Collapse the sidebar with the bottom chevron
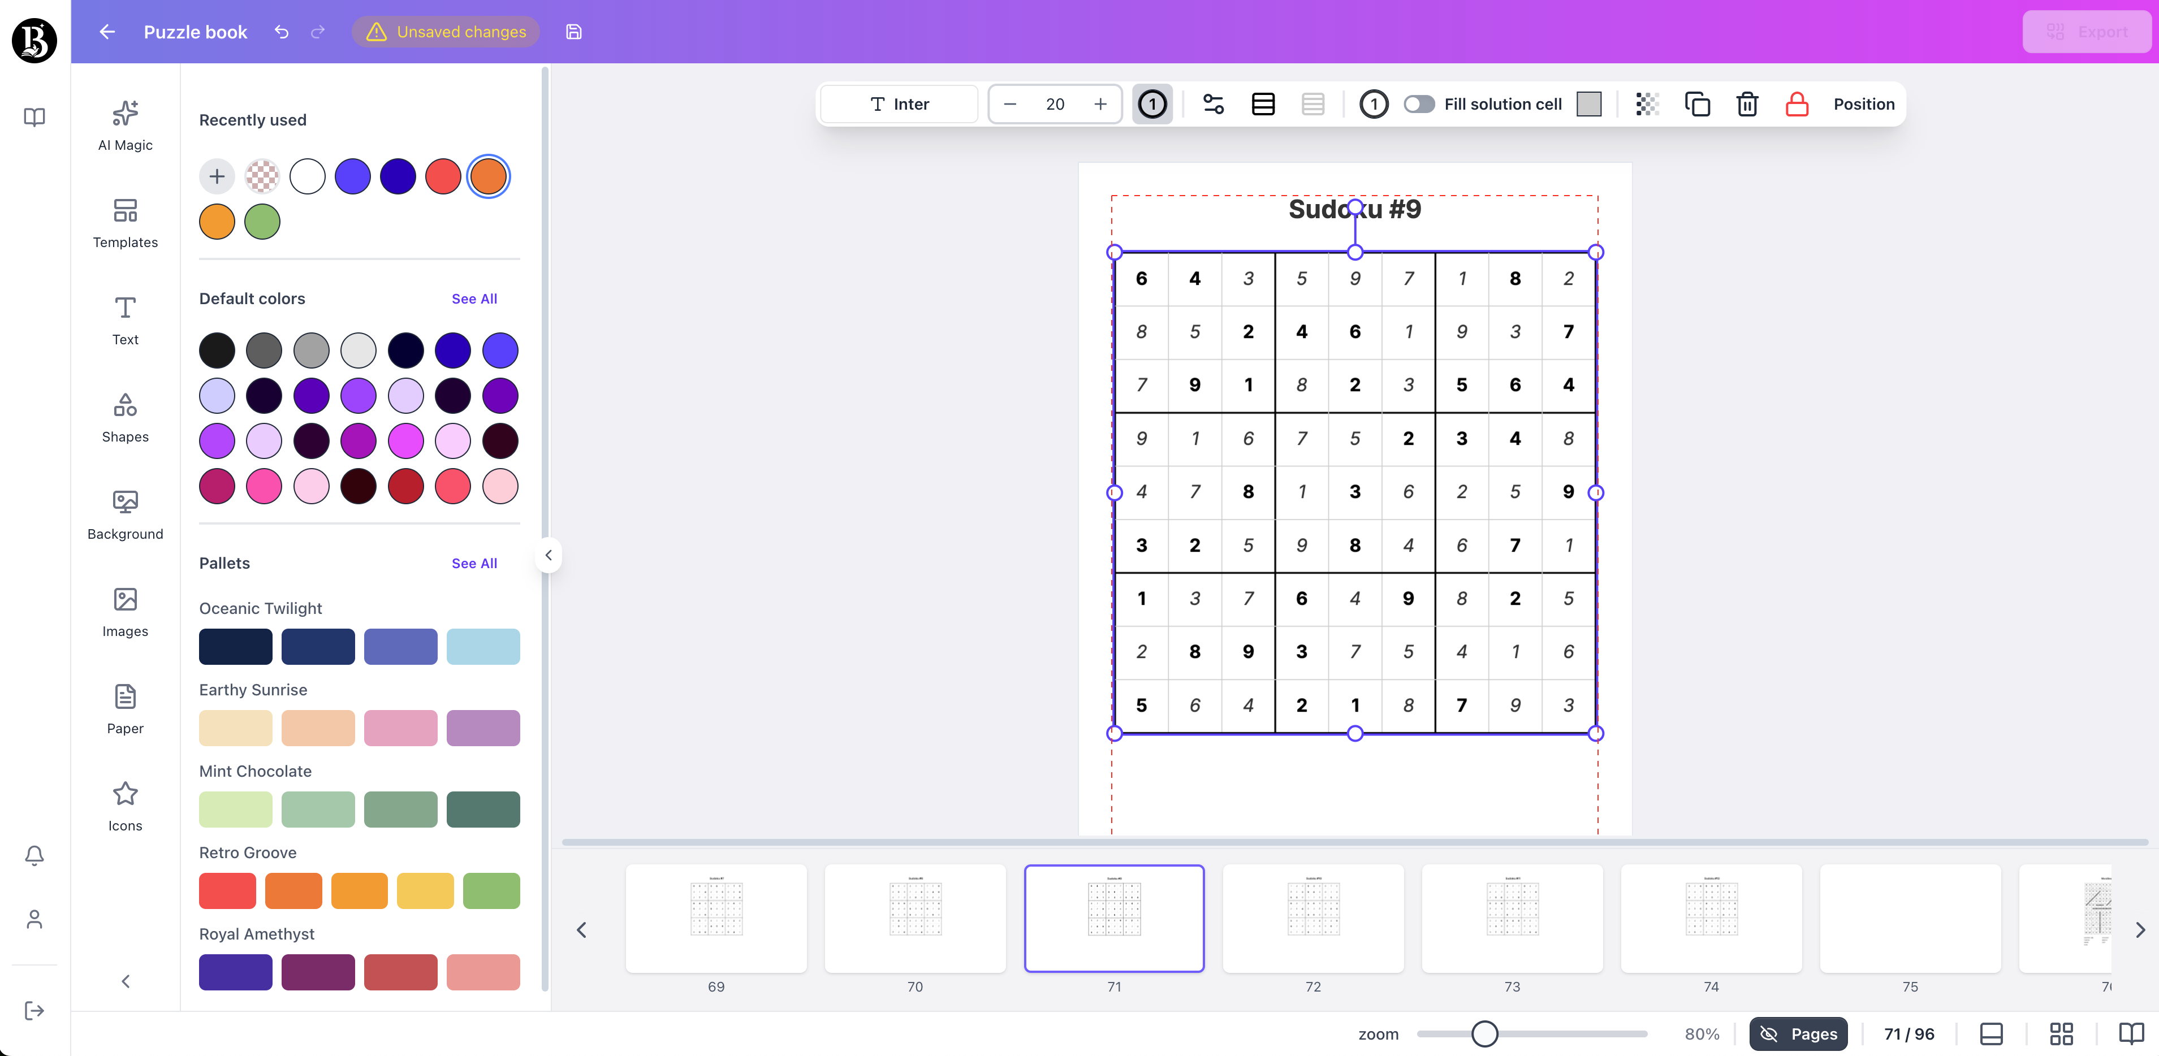The height and width of the screenshot is (1056, 2159). click(x=125, y=981)
